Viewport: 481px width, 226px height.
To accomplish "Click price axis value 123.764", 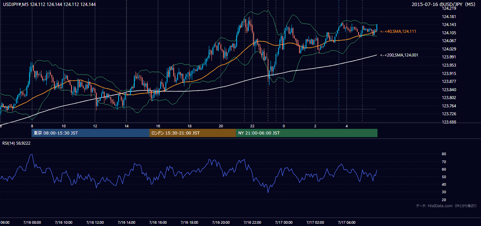I will [x=449, y=106].
